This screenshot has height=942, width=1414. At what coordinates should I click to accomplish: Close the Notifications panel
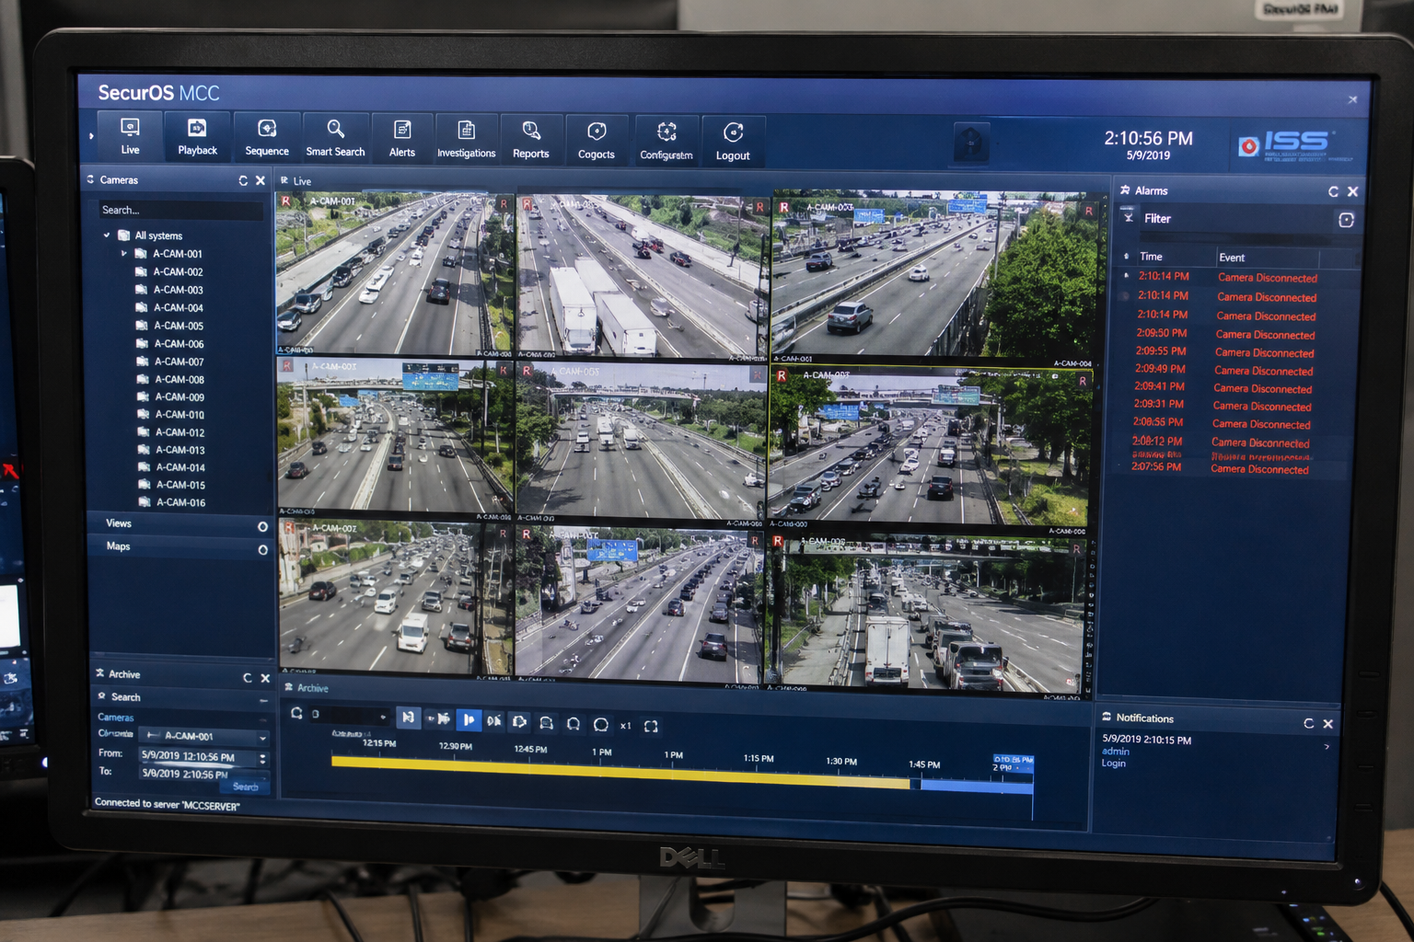[1327, 724]
